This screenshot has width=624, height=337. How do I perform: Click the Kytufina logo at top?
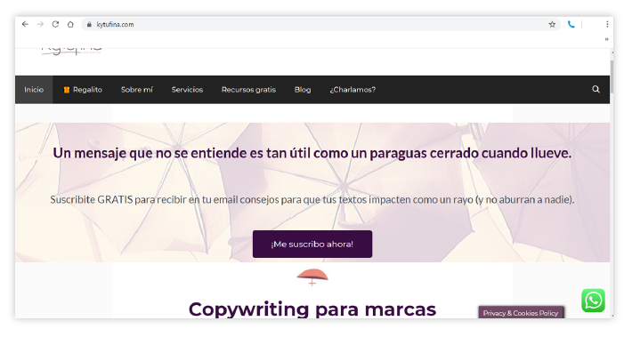pos(71,51)
